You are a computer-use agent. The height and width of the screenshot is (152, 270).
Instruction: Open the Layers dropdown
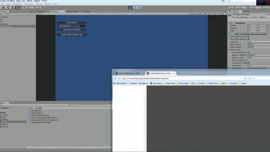[255, 8]
